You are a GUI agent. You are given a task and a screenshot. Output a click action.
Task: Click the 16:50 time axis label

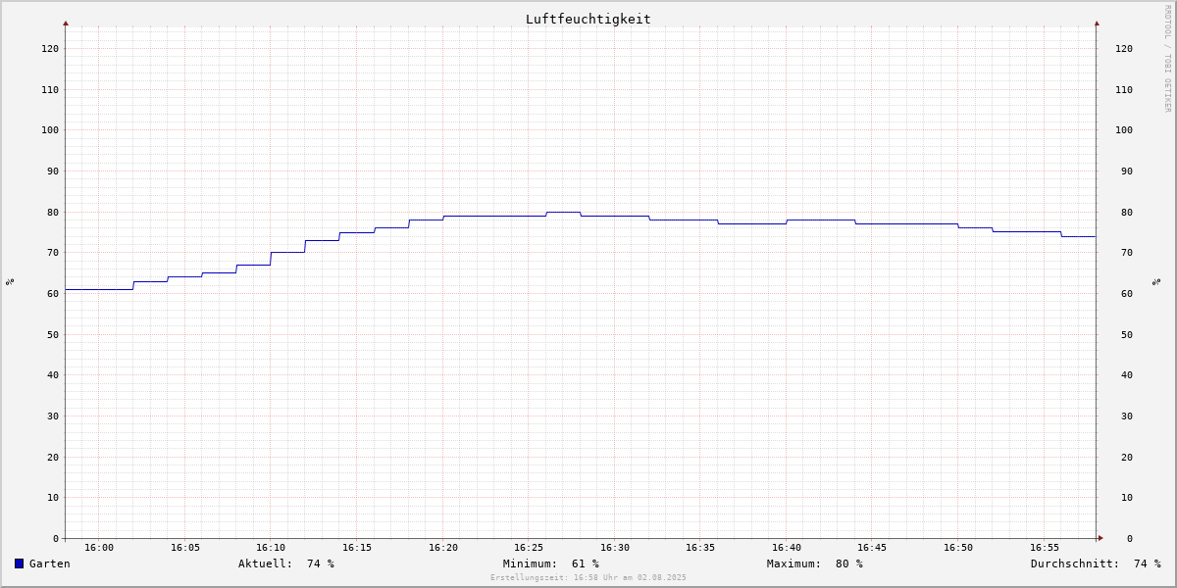tap(958, 548)
